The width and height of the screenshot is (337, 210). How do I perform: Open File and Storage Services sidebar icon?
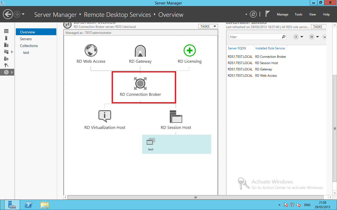(x=6, y=52)
